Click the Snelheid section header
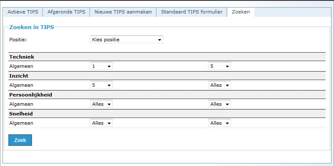 tap(167, 114)
